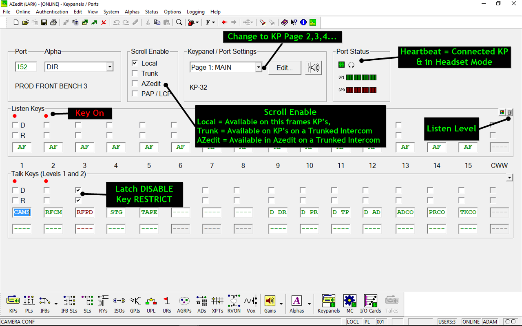Click the Save floppy disk icon

click(44, 22)
